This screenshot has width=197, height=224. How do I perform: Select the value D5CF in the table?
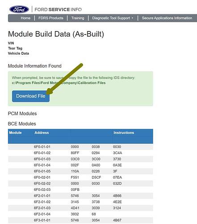pyautogui.click(x=96, y=177)
